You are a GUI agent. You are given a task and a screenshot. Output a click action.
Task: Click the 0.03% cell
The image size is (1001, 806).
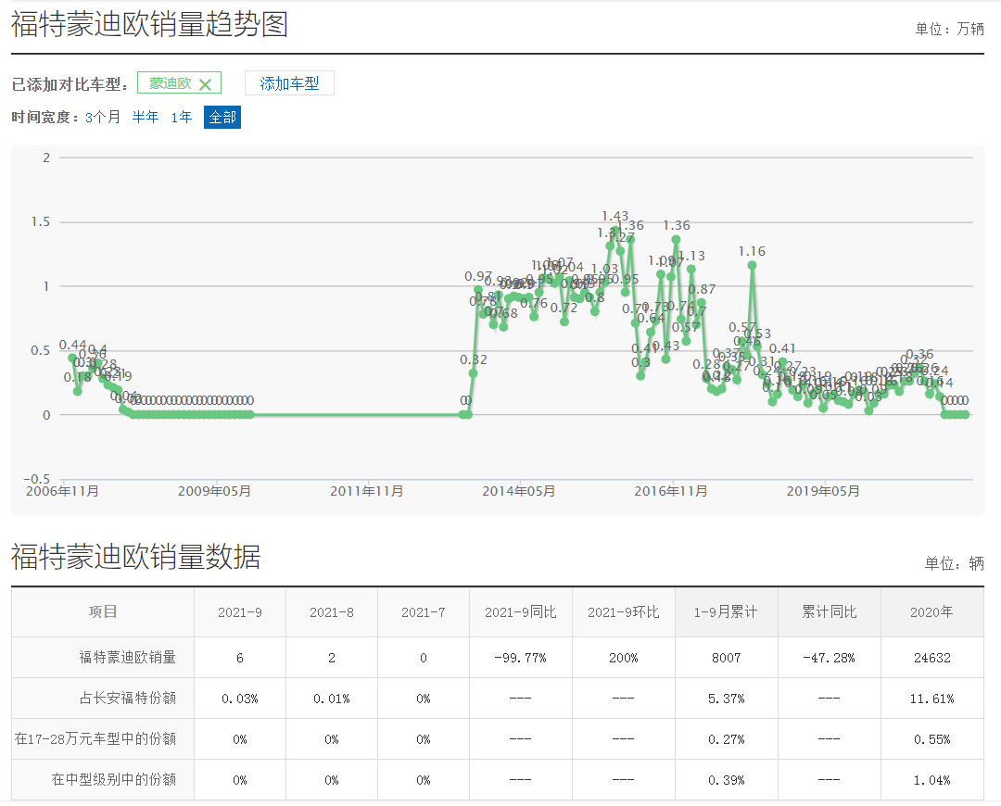pos(240,699)
